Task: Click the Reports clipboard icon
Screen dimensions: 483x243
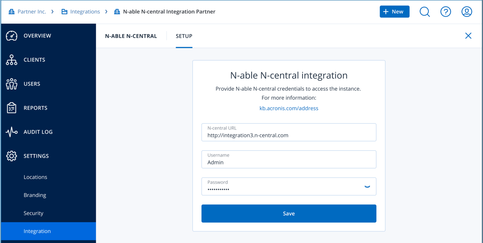Action: [x=12, y=108]
